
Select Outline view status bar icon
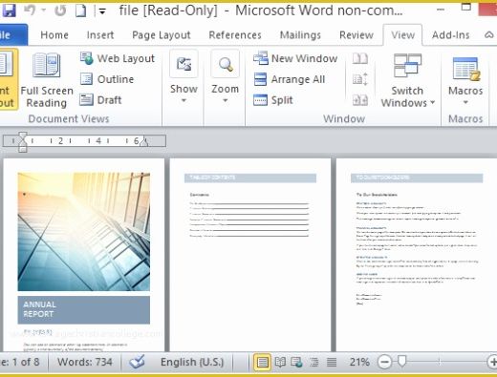coord(314,362)
